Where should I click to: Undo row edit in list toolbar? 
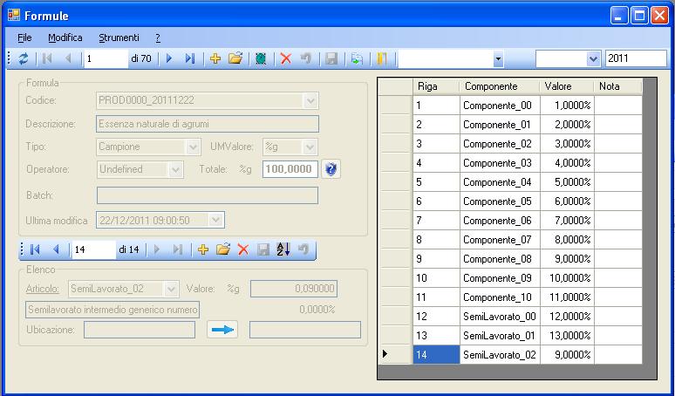(x=303, y=249)
